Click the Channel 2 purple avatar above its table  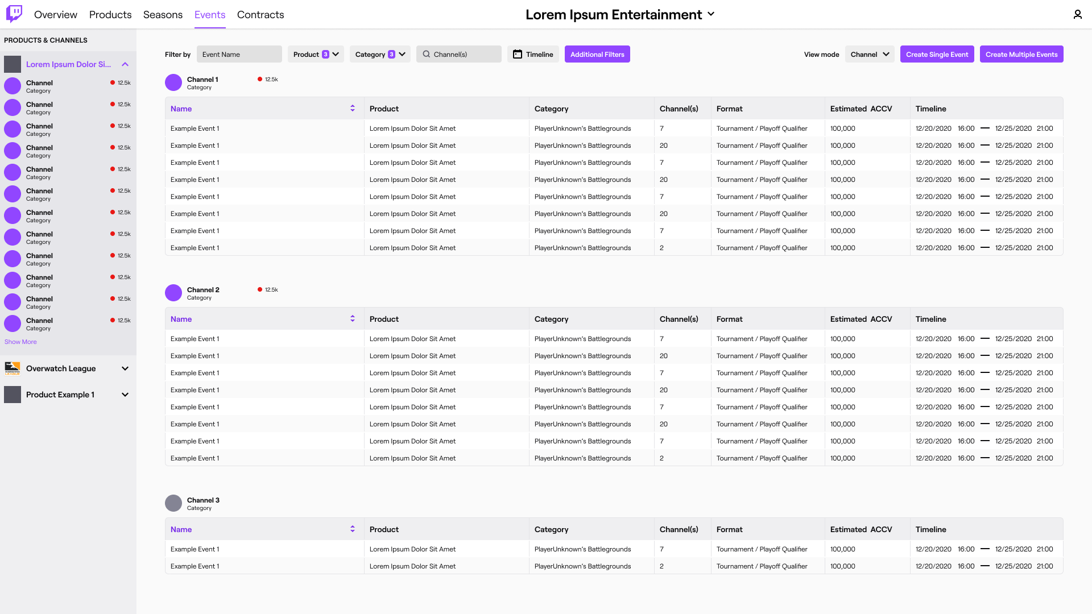[x=173, y=293]
